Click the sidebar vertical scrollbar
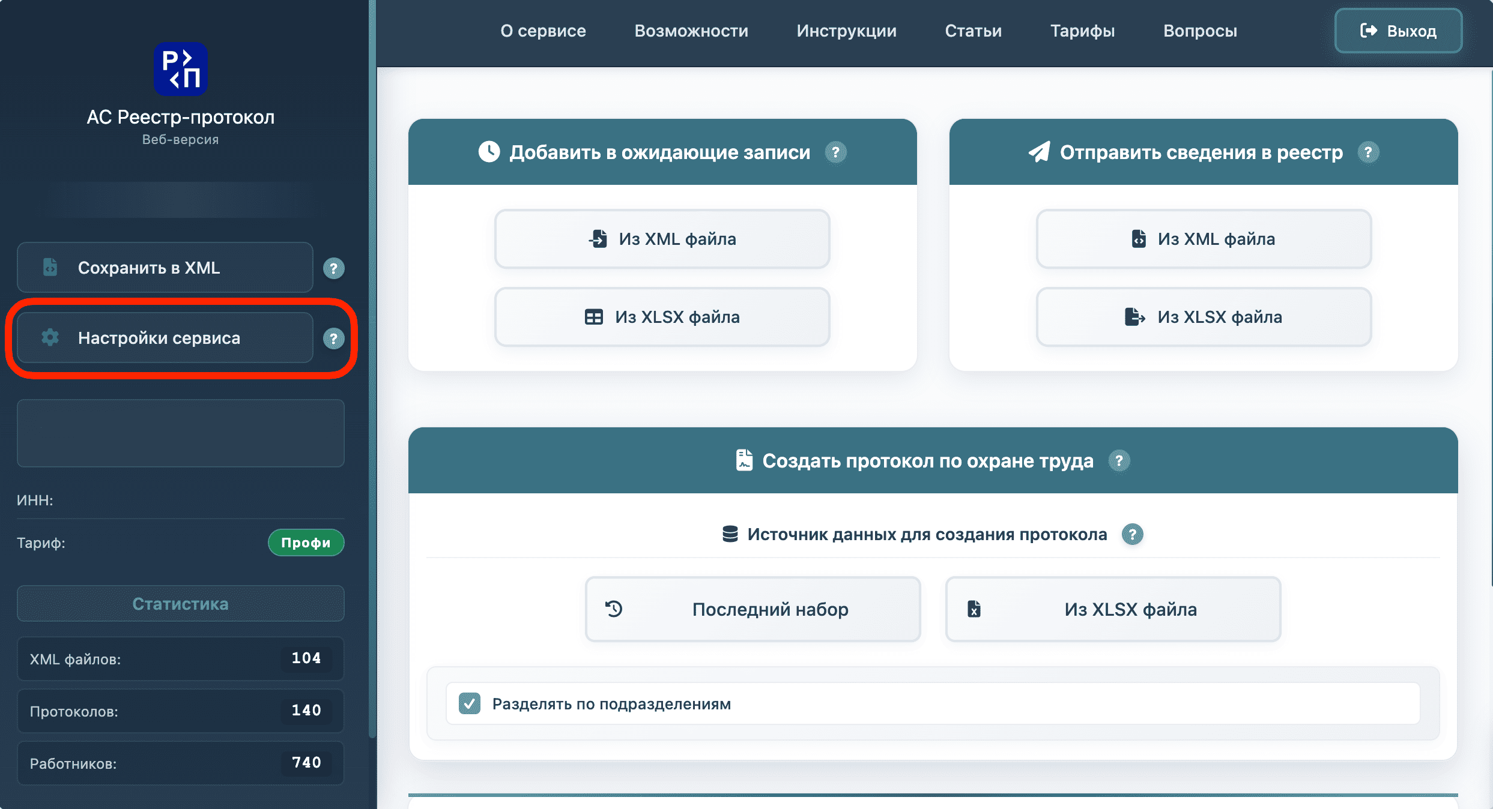The width and height of the screenshot is (1493, 809). [x=372, y=369]
